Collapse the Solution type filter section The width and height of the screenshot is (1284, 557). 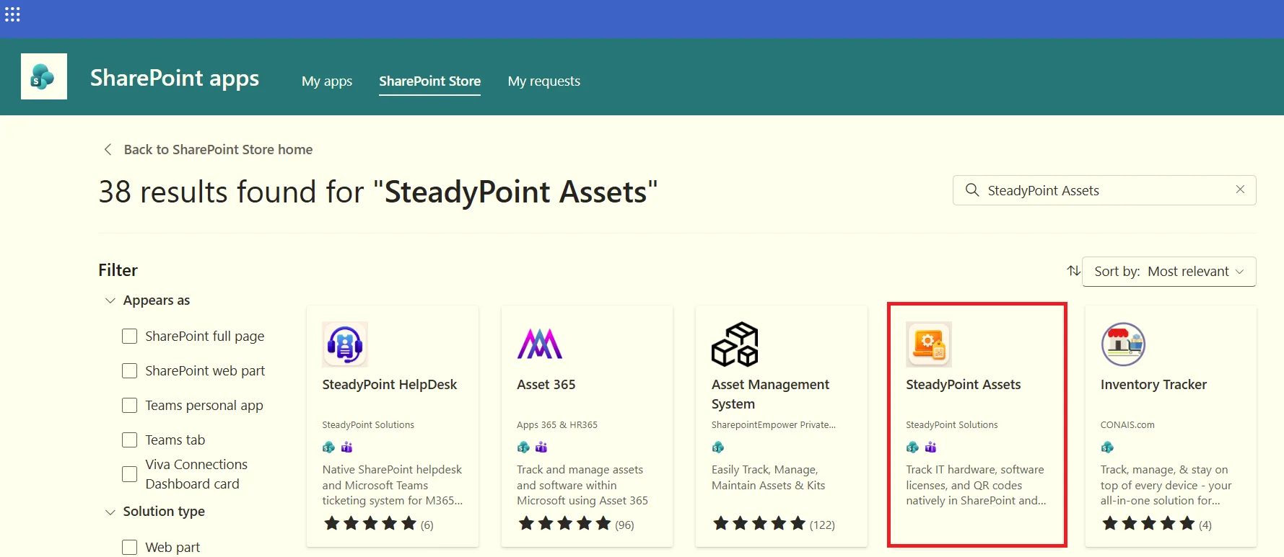click(x=110, y=512)
